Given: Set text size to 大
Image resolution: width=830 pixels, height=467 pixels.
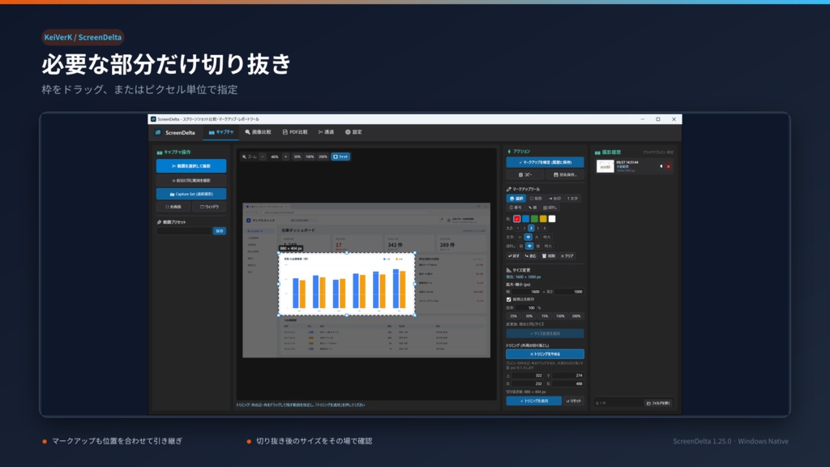Looking at the screenshot, I should pos(537,238).
